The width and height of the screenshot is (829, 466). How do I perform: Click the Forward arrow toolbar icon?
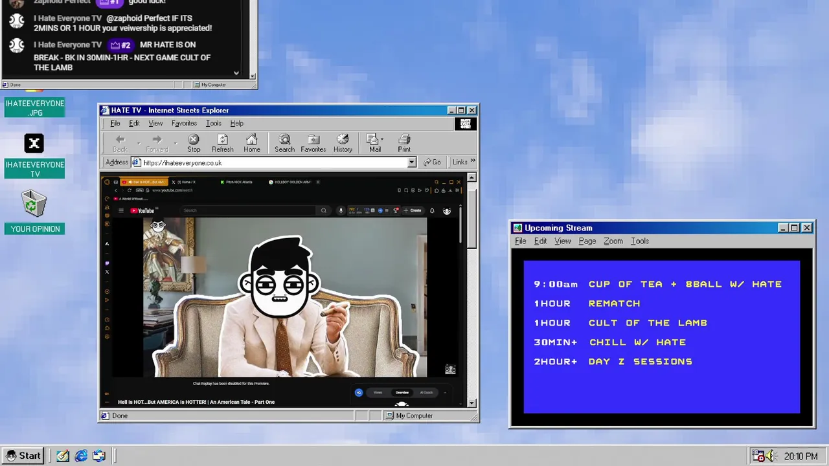click(x=157, y=143)
